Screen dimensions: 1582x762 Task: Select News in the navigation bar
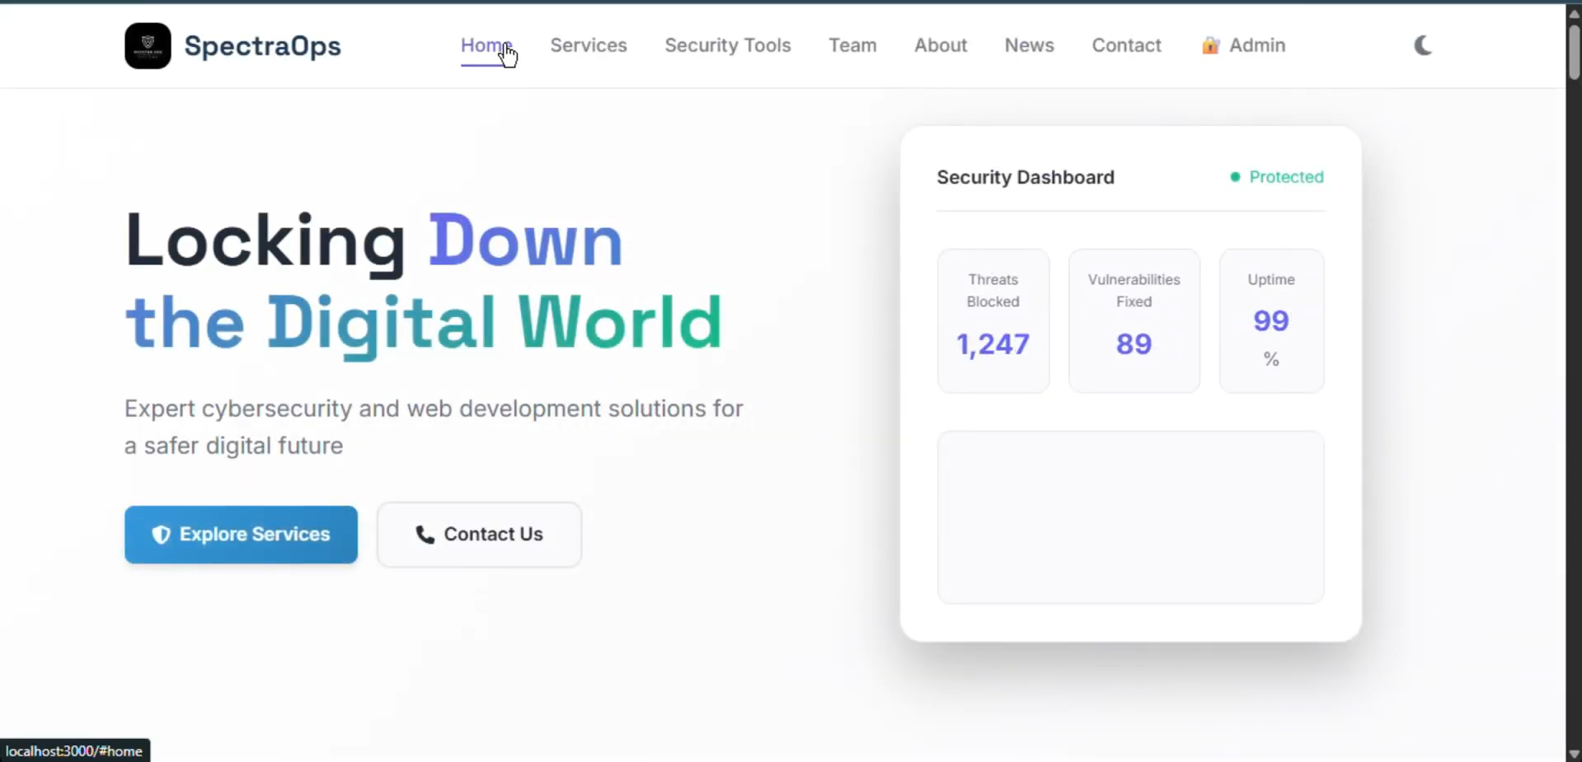1029,45
